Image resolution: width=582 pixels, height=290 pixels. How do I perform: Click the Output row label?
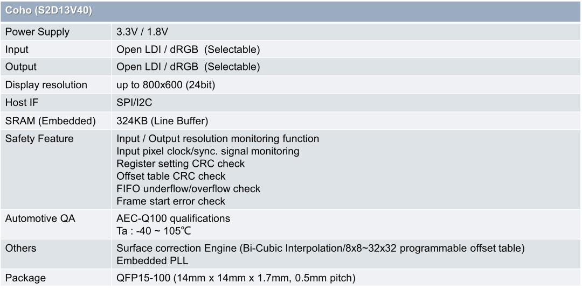[x=21, y=67]
